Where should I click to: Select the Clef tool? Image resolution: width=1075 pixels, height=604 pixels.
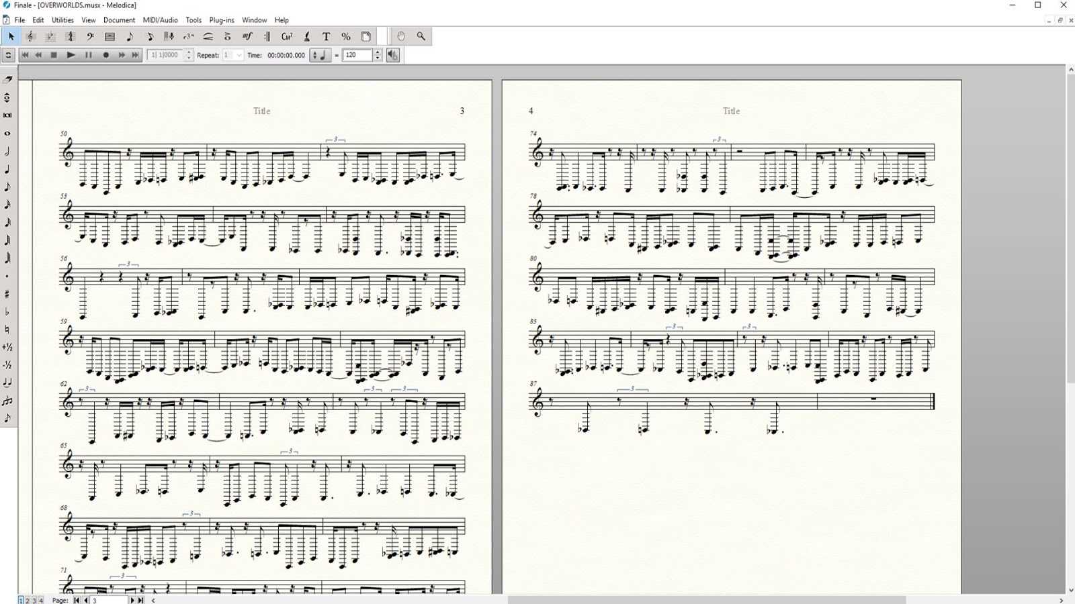coord(90,36)
